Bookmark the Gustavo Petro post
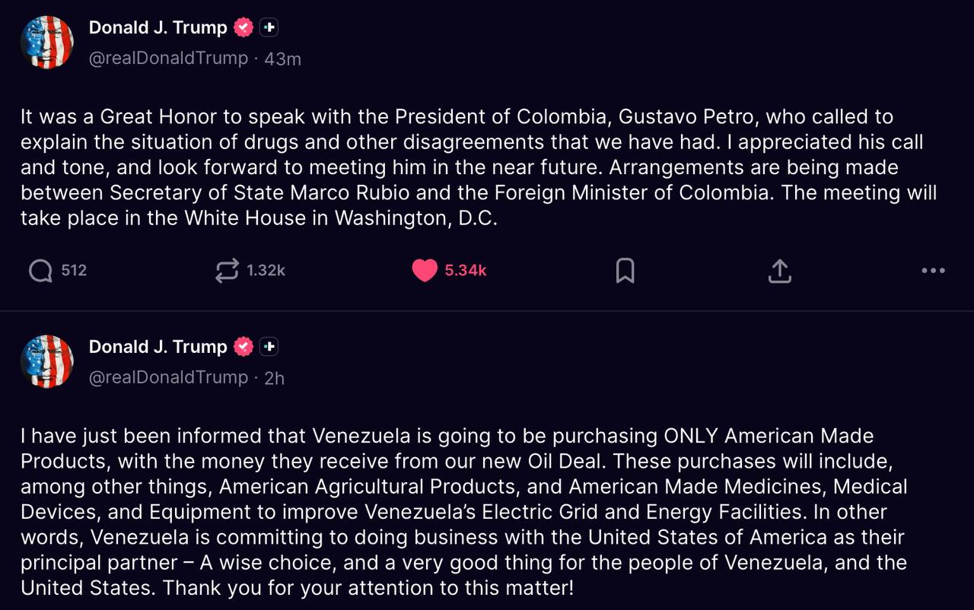The height and width of the screenshot is (610, 974). point(625,270)
